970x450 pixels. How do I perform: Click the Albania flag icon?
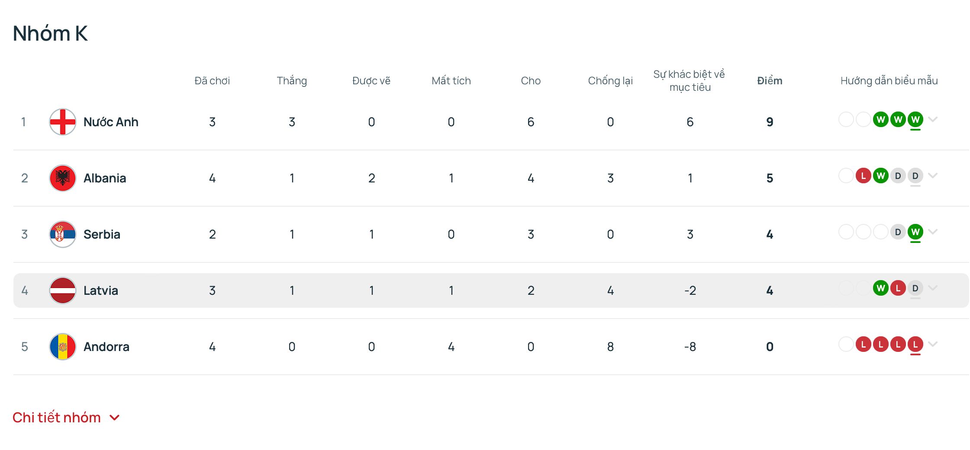click(63, 178)
